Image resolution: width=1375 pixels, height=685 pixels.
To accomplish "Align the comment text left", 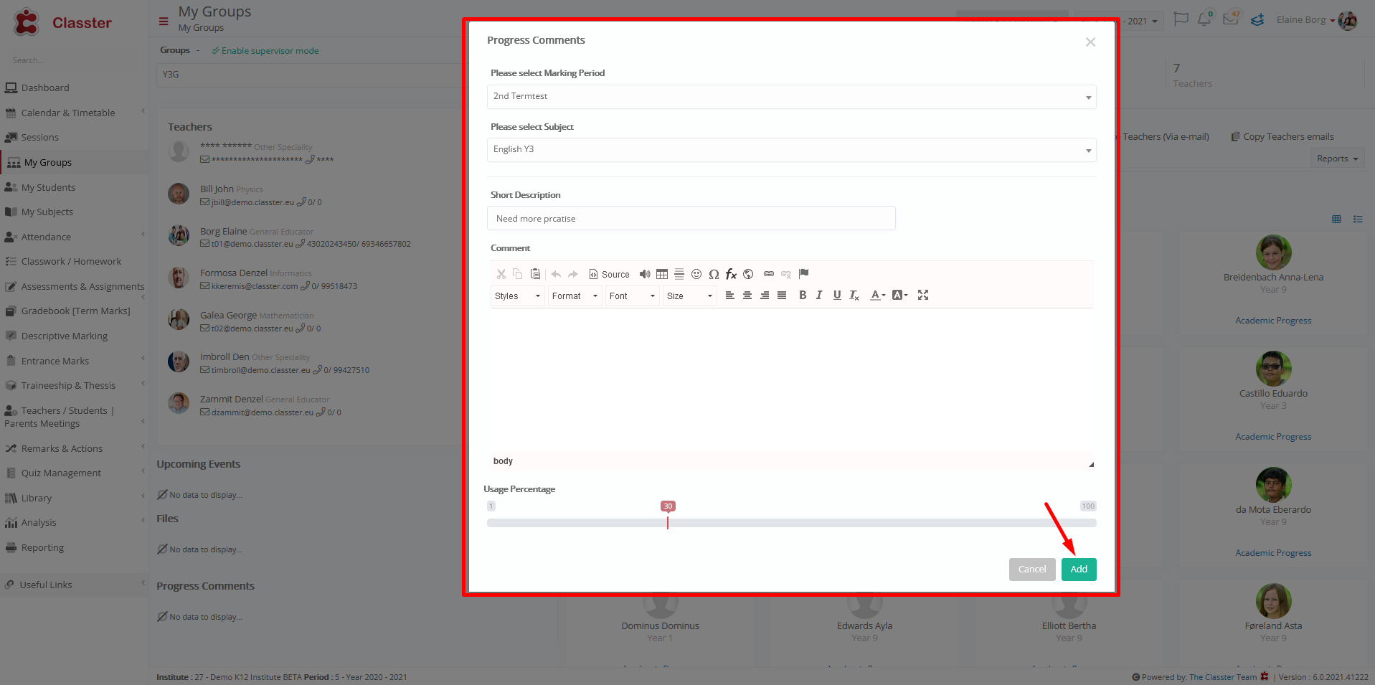I will 730,295.
